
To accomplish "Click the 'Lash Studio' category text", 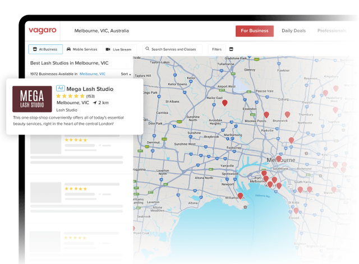I will (67, 110).
